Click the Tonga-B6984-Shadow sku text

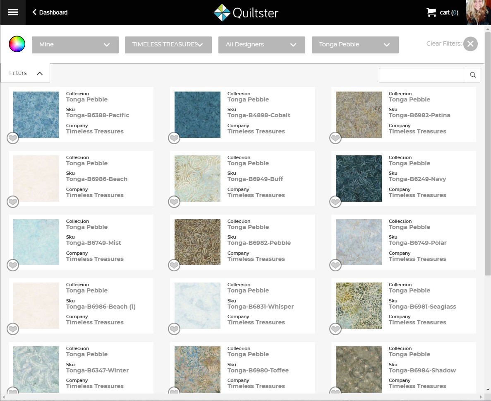click(x=422, y=370)
